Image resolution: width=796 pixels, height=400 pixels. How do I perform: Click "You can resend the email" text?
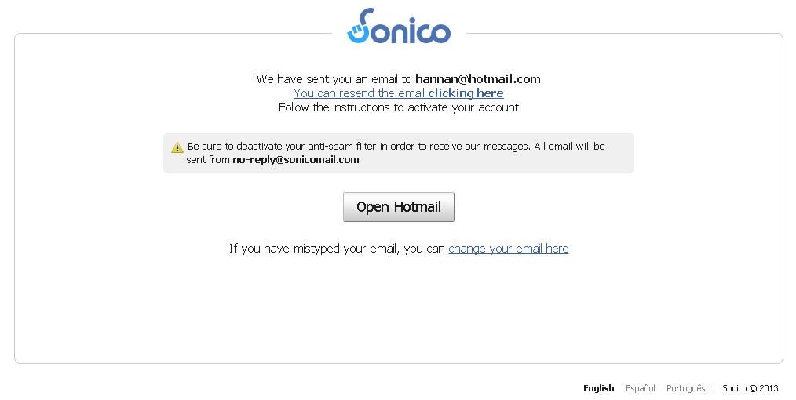pos(360,93)
